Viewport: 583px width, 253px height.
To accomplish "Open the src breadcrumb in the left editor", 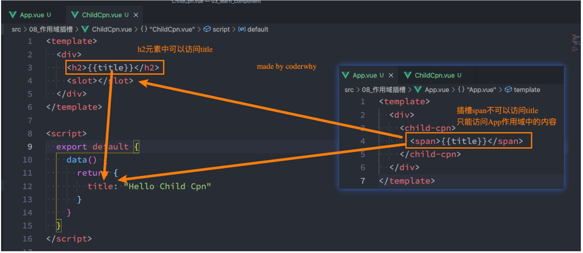I will tap(16, 29).
